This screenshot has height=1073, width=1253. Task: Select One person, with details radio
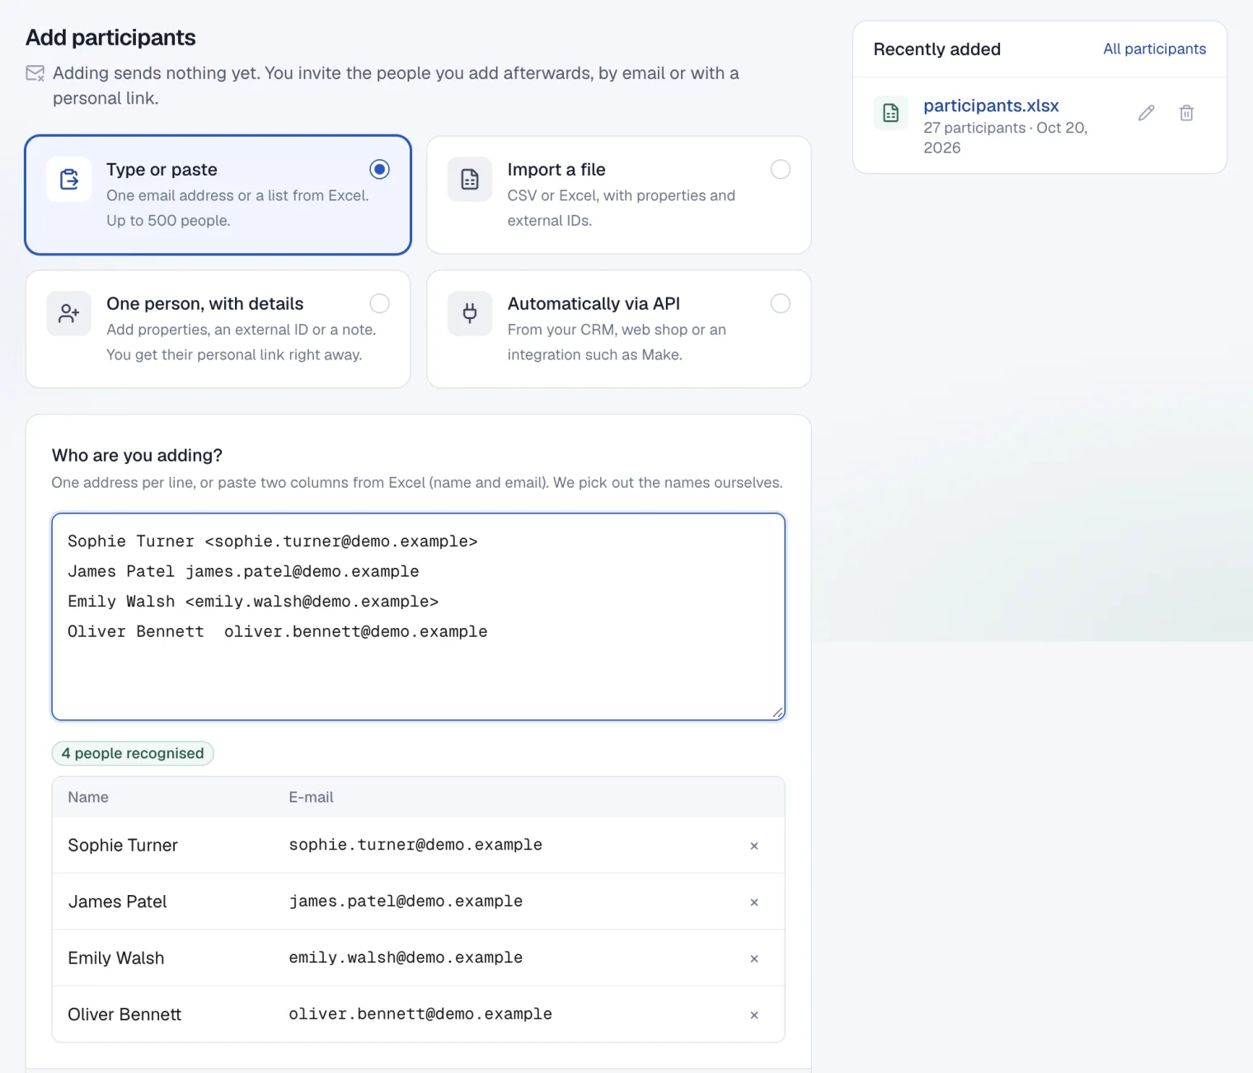[x=379, y=303]
